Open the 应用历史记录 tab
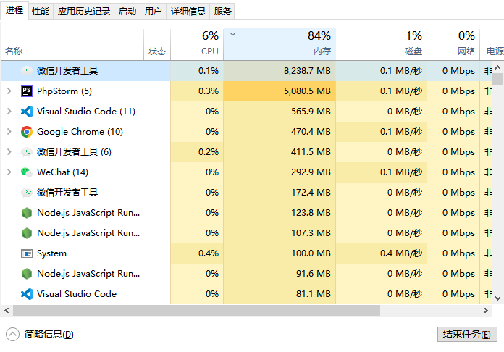The height and width of the screenshot is (352, 504). coord(83,12)
